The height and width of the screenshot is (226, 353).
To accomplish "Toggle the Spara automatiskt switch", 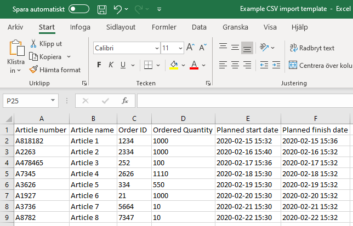I will coord(79,9).
